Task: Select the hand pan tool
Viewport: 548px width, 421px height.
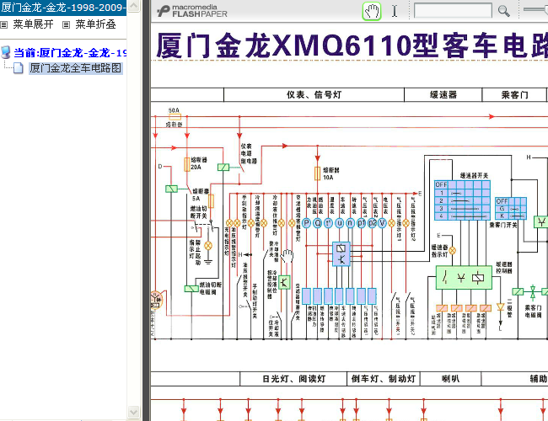Action: (x=372, y=11)
